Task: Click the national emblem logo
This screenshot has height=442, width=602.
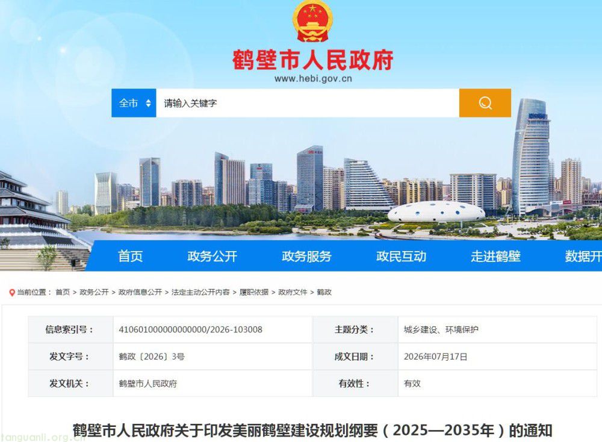Action: pyautogui.click(x=312, y=21)
